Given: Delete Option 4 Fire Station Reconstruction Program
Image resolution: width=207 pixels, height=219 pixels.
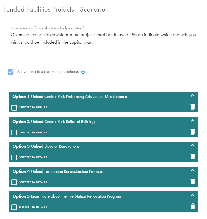Looking at the screenshot, I should [x=192, y=182].
